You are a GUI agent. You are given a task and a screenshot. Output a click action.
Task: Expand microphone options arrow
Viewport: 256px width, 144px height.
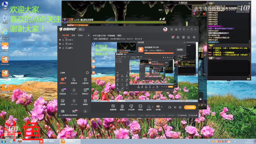click(153, 107)
